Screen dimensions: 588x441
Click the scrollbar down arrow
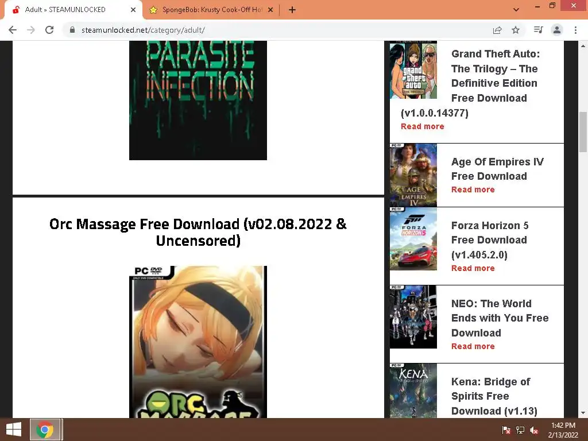pyautogui.click(x=583, y=413)
